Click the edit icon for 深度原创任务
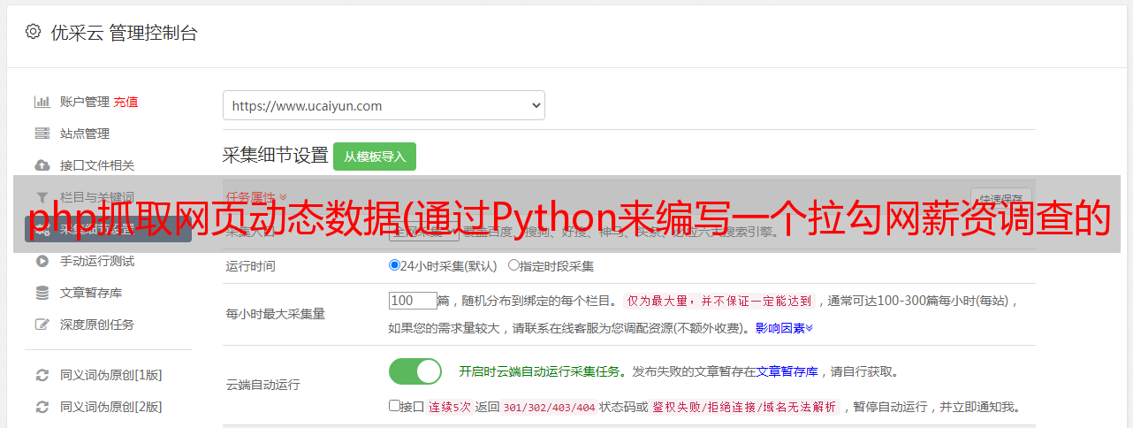Screen dimensions: 1133x428 [x=42, y=325]
